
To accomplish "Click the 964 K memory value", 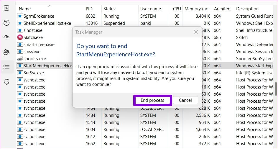I will [x=205, y=122].
